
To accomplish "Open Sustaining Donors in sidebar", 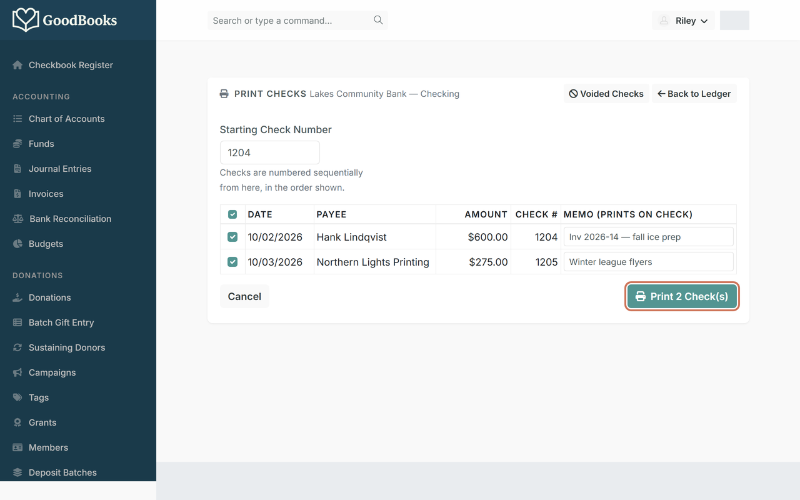I will click(x=78, y=347).
